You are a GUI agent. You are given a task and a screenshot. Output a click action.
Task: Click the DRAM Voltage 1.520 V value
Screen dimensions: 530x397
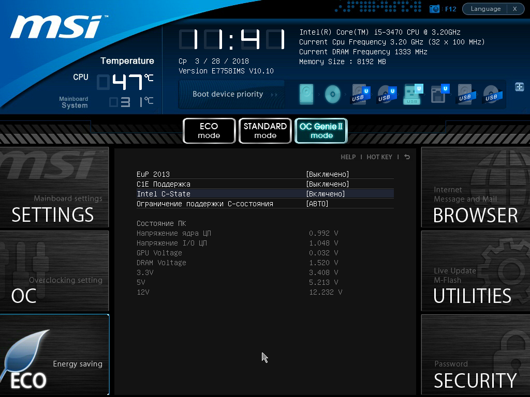pyautogui.click(x=323, y=263)
